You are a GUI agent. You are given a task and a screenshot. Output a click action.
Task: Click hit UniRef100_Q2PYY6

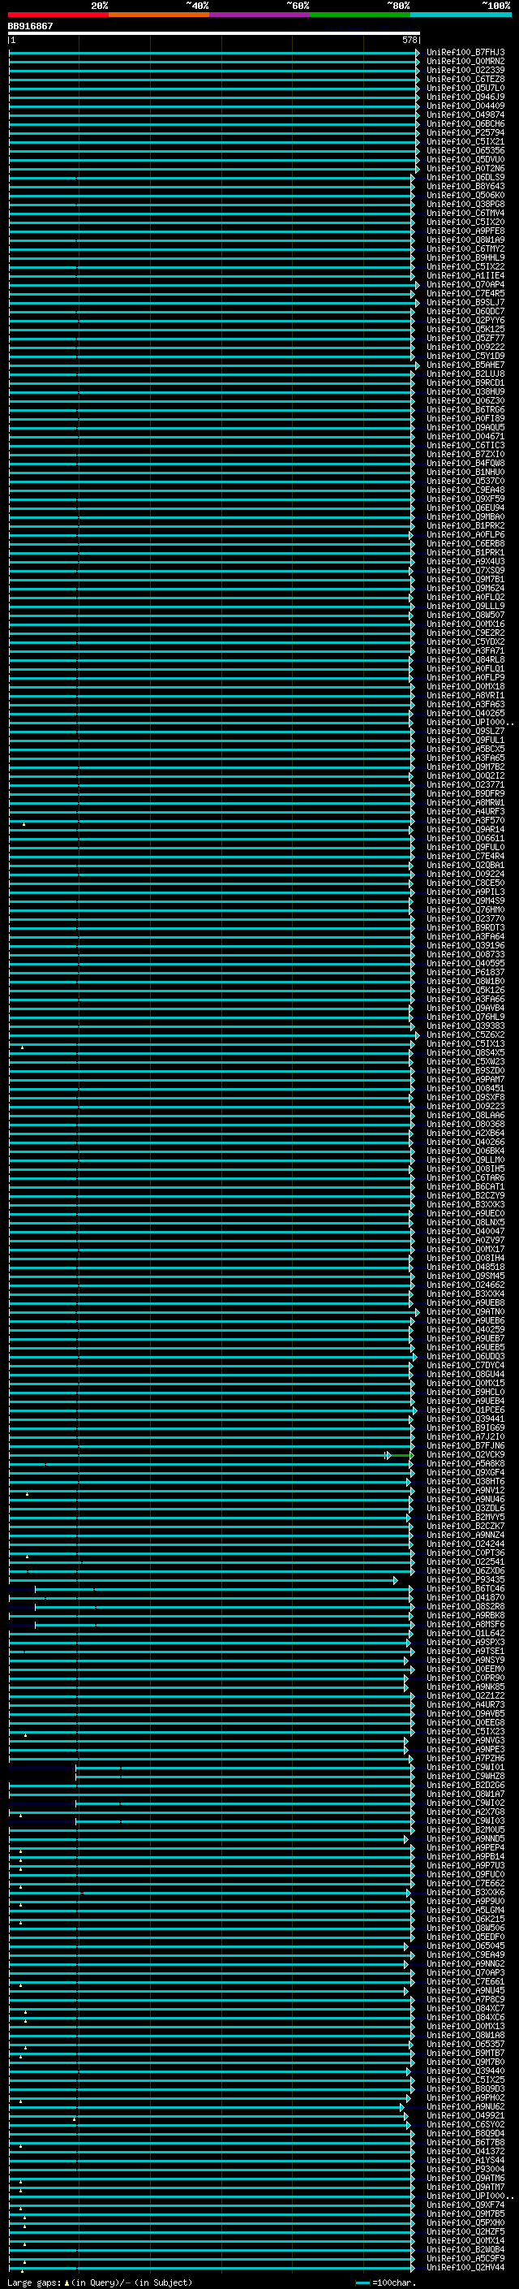tap(465, 321)
